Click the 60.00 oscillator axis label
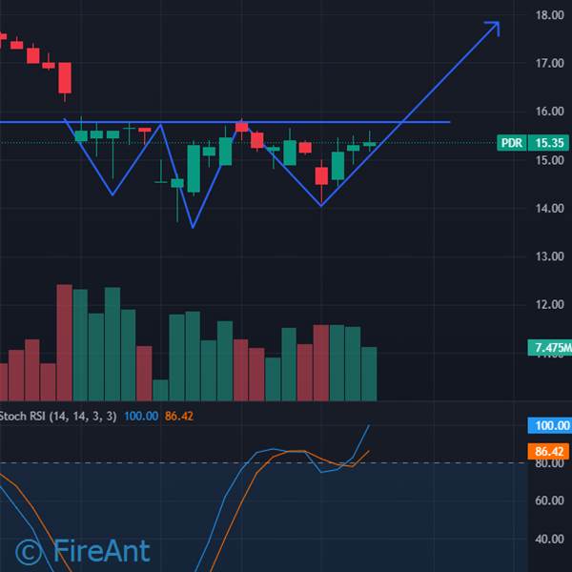Viewport: 572px width, 572px height. point(550,500)
